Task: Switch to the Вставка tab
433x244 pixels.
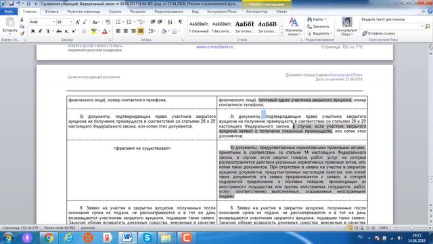Action: pyautogui.click(x=51, y=12)
